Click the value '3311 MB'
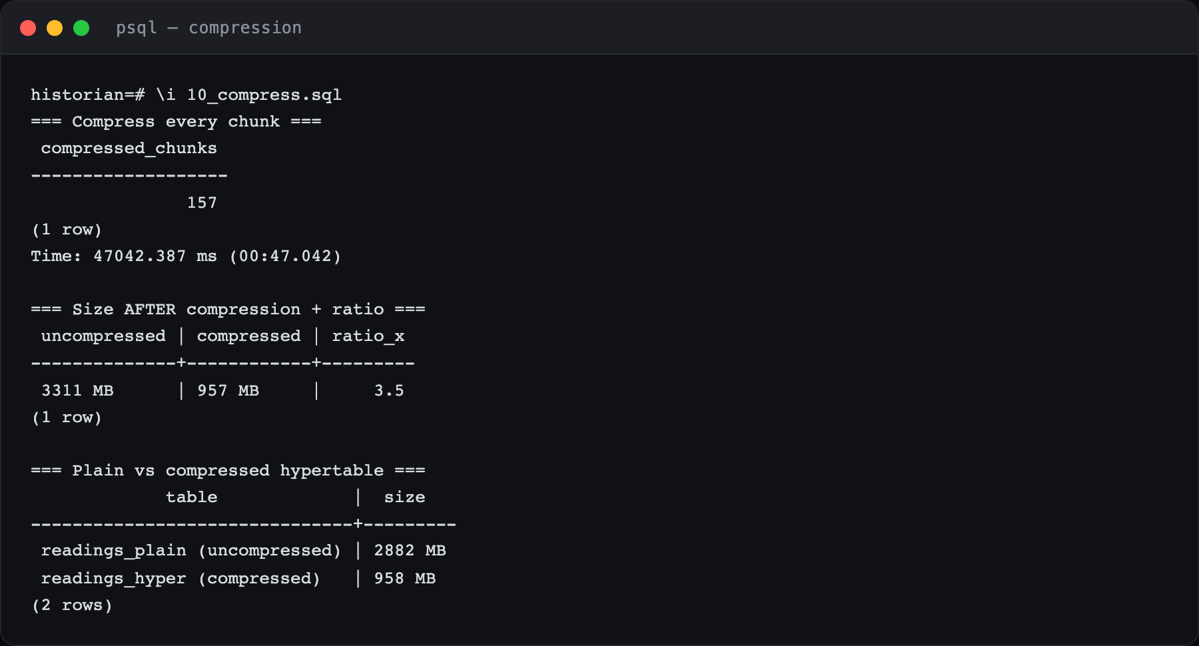 point(77,390)
